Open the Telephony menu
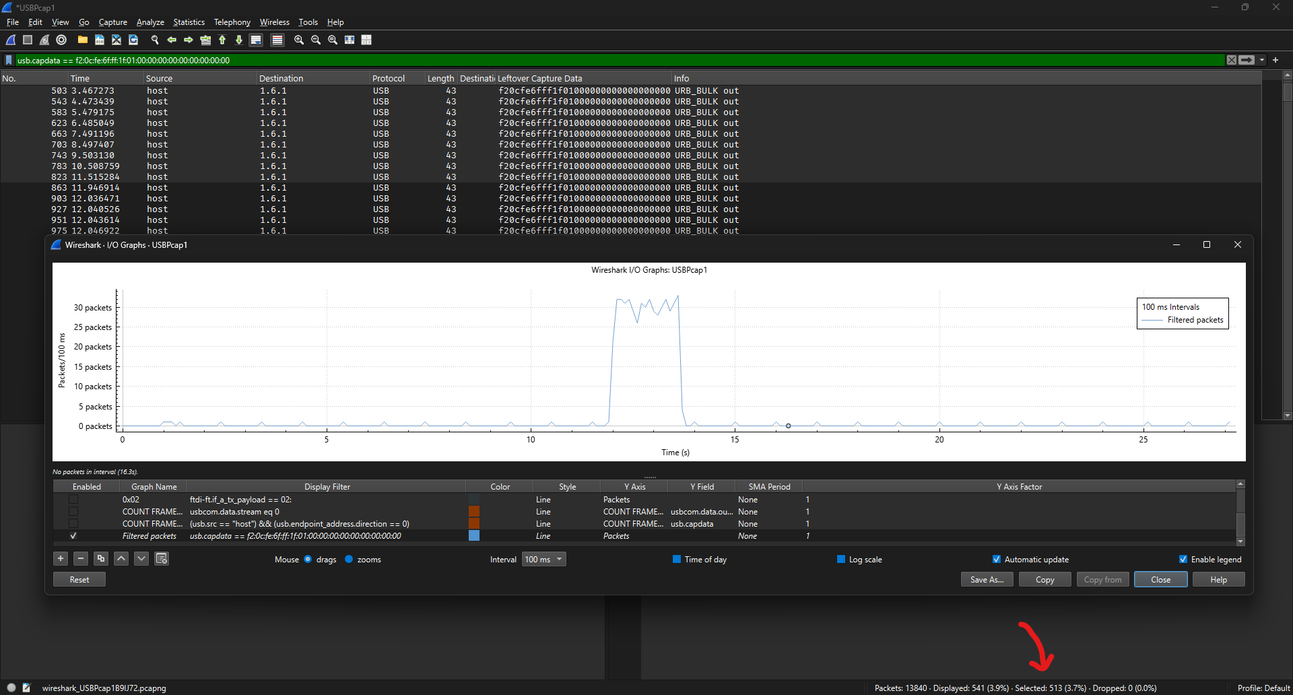 [232, 22]
